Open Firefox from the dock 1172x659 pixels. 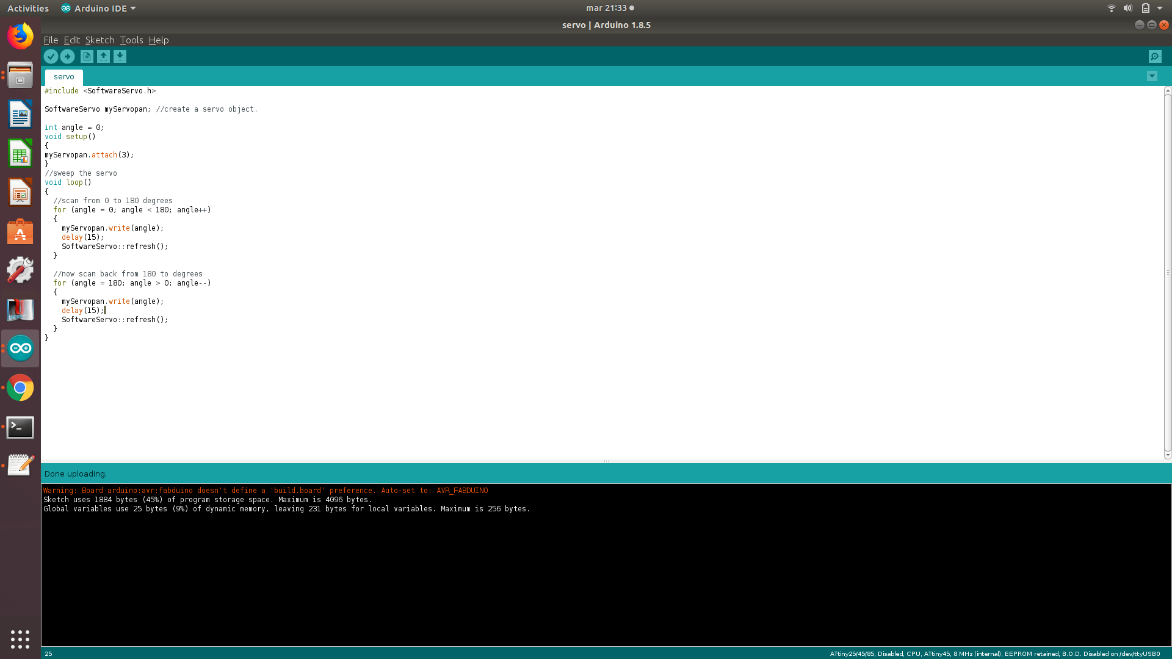click(20, 36)
